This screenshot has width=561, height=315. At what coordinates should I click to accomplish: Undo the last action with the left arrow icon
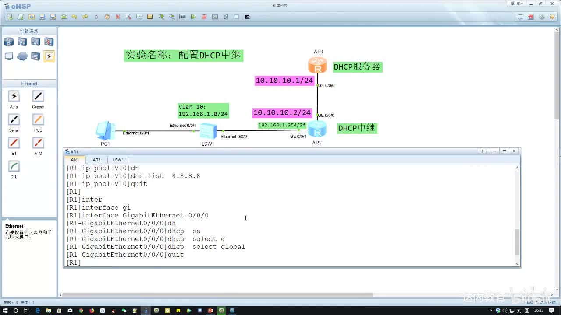coord(75,17)
